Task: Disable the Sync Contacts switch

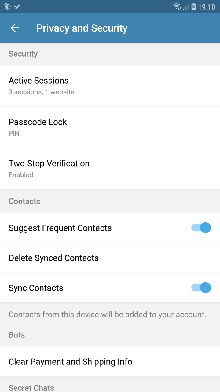Action: [x=201, y=288]
